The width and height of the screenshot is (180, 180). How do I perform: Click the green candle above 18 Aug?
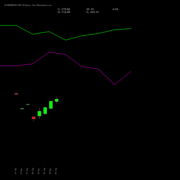point(28,104)
